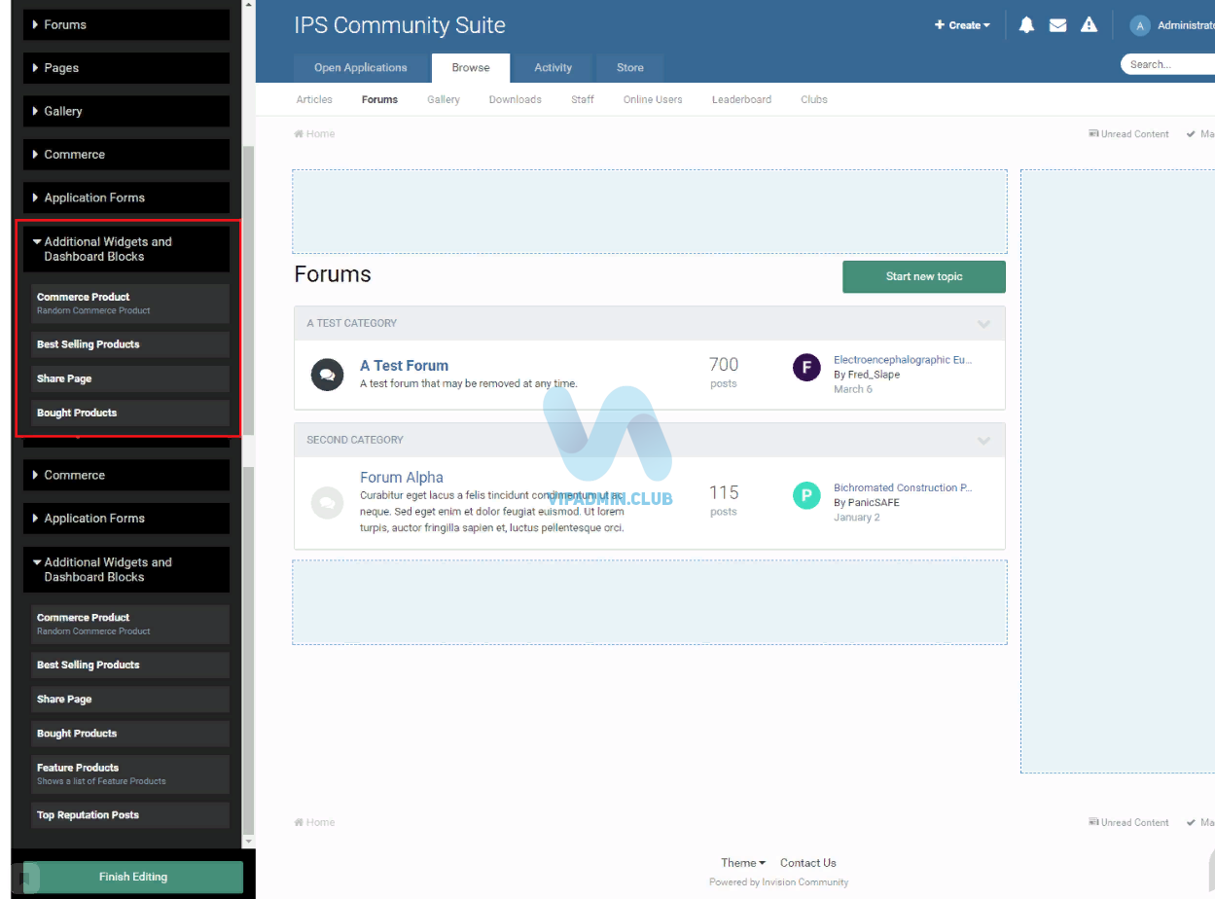Viewport: 1215px width, 899px height.
Task: Click the plus icon next to Create
Action: [x=939, y=25]
